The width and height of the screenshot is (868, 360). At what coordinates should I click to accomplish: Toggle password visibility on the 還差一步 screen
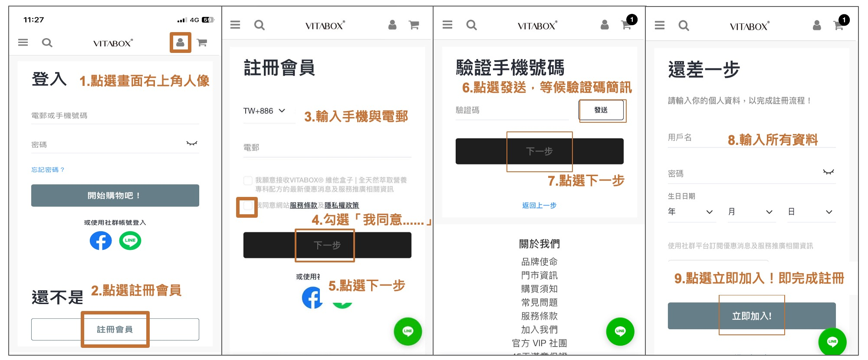tap(829, 172)
